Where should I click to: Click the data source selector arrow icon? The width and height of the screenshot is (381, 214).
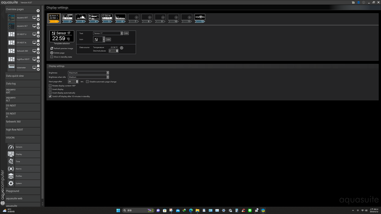[122, 48]
